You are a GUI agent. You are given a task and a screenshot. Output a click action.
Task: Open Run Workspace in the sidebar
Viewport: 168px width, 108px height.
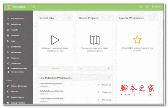17,19
